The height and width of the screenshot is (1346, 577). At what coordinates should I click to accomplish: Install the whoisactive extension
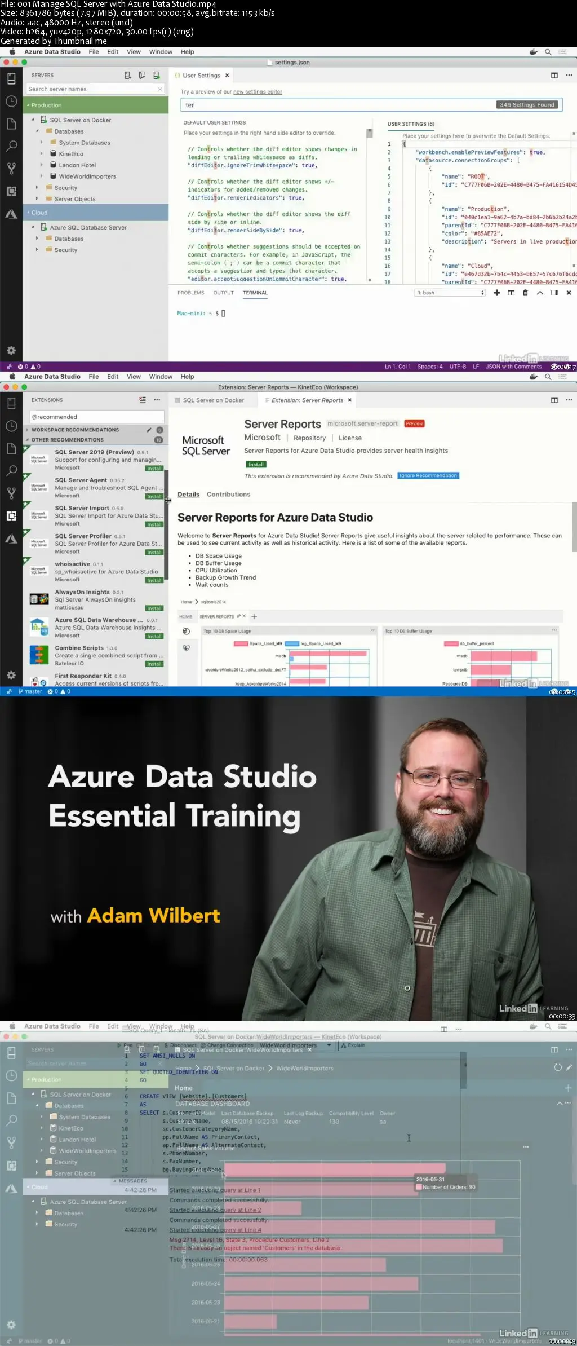pos(154,580)
